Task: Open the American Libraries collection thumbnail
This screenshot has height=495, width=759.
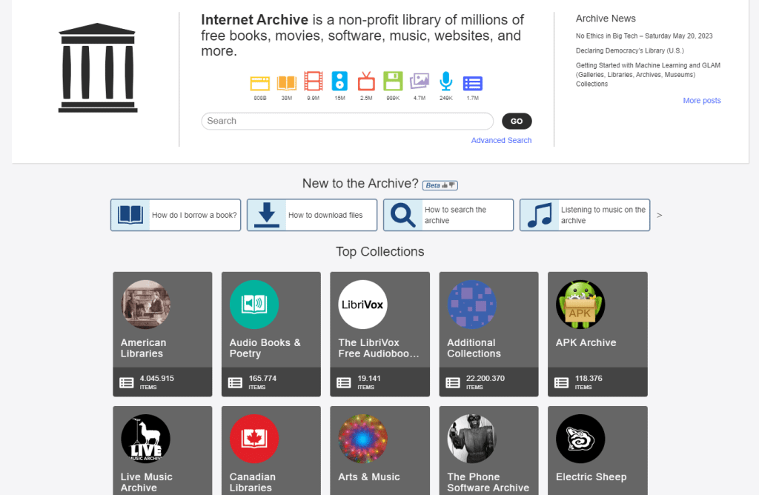Action: 145,305
